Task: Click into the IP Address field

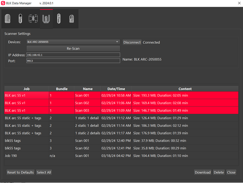Action: coord(73,55)
